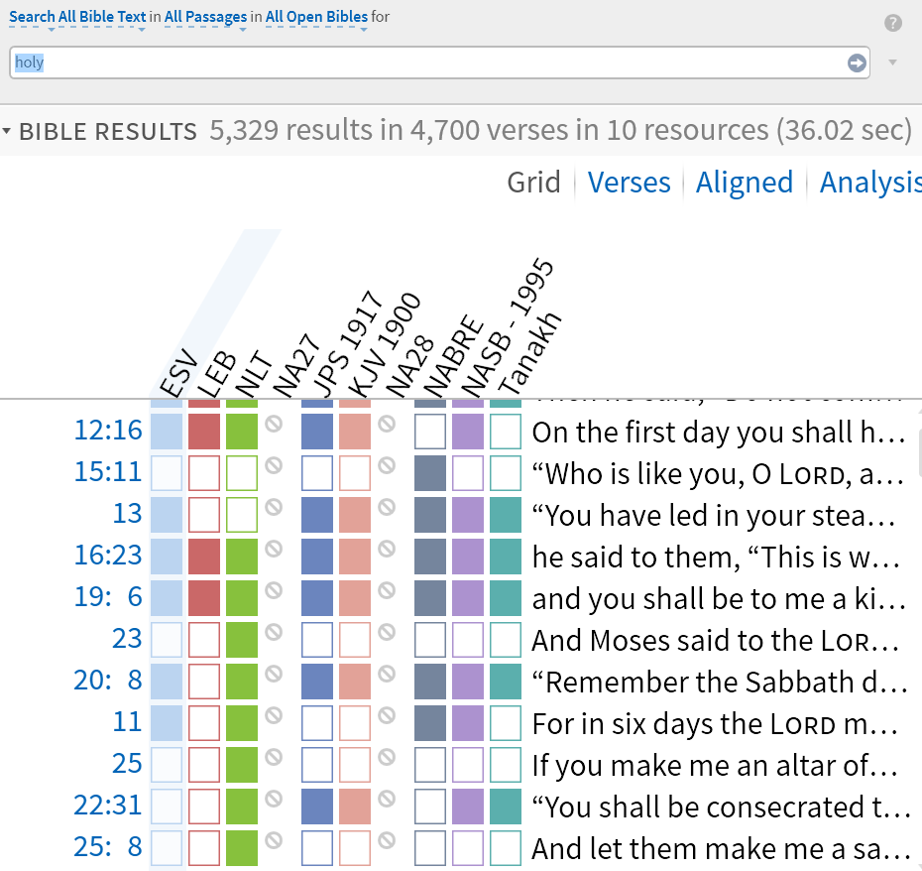
Task: Click the NA28 unavailable icon in row 12:16
Action: point(387,424)
